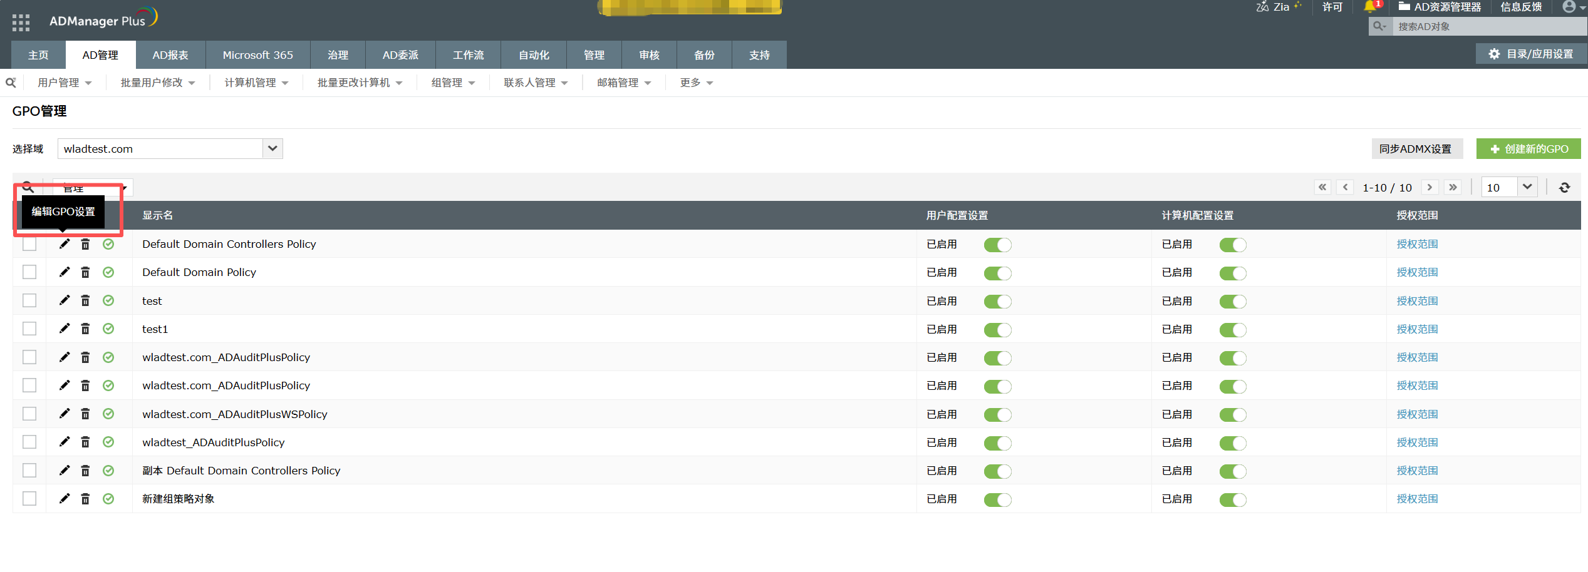Expand the wladtest.com domain dropdown

tap(272, 149)
